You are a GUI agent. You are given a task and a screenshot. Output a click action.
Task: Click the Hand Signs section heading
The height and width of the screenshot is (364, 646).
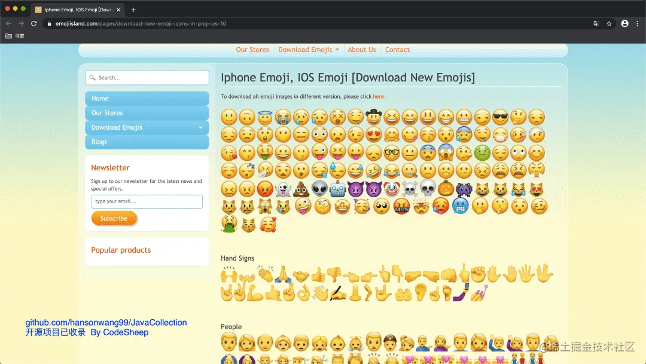[237, 258]
